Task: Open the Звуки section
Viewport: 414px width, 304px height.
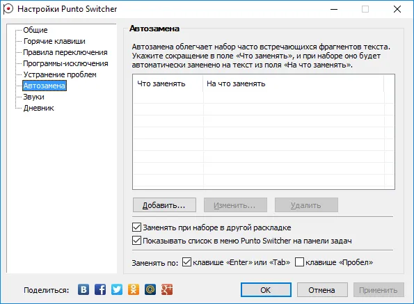Action: (34, 97)
